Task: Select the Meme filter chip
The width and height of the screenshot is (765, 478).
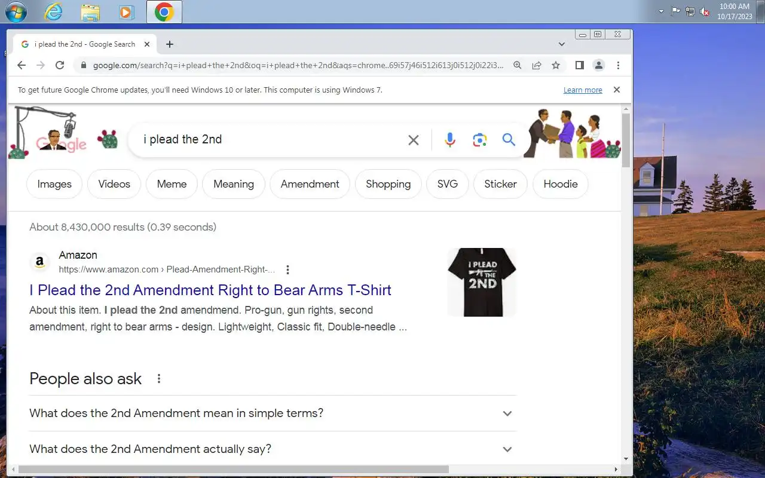Action: click(x=172, y=184)
